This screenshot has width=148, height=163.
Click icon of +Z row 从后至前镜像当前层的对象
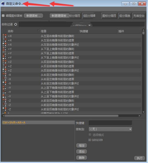click(4, 70)
